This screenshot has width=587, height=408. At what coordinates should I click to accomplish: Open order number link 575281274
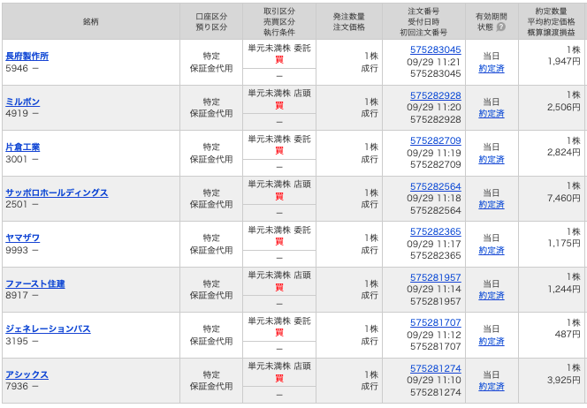tap(436, 368)
